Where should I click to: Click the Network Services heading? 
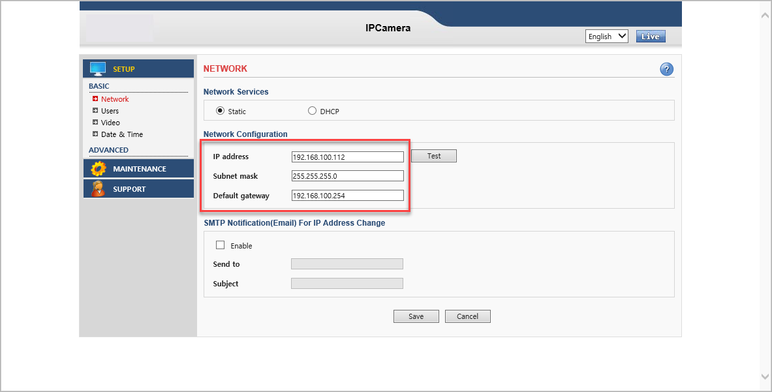pos(236,92)
